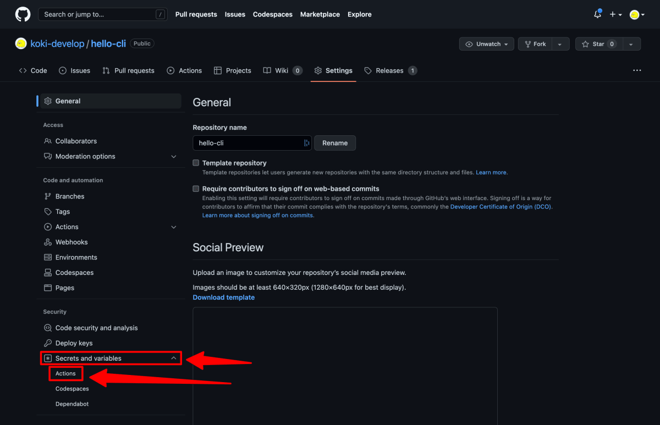Click the Webhooks sidebar icon

[48, 242]
